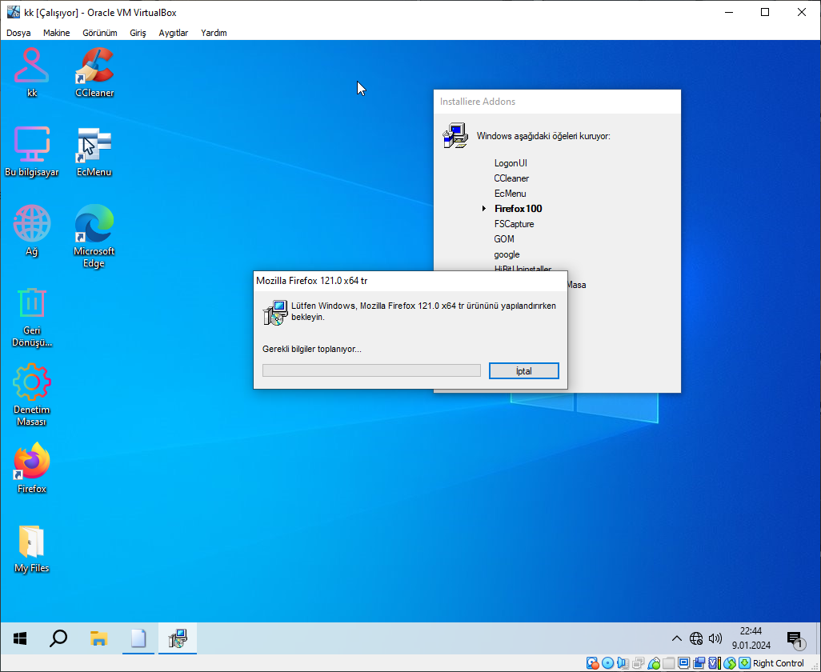The height and width of the screenshot is (672, 821).
Task: Click the VirtualBox hard disk activity indicator
Action: coord(592,663)
